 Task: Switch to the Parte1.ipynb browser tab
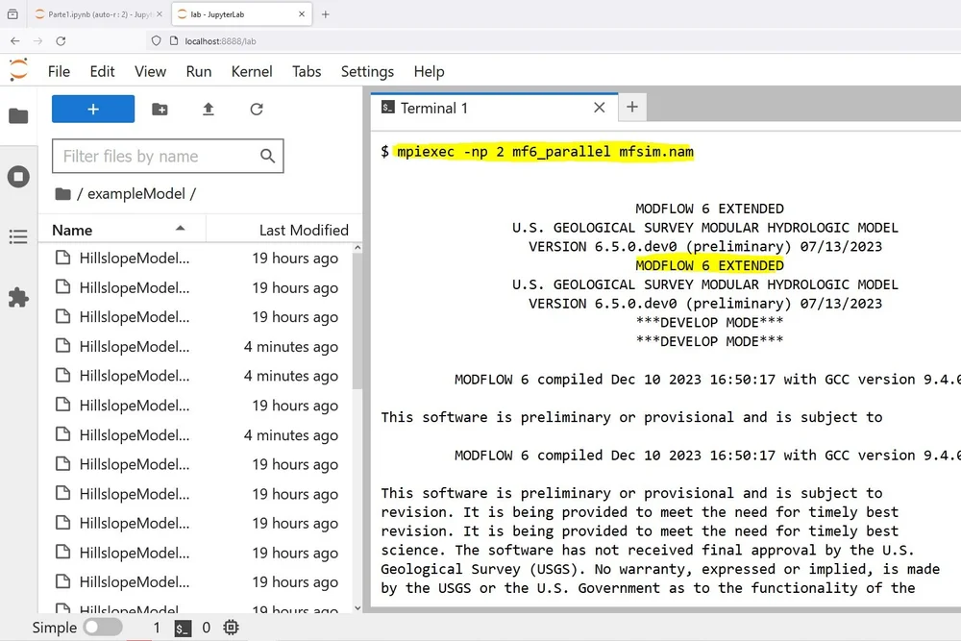click(96, 14)
